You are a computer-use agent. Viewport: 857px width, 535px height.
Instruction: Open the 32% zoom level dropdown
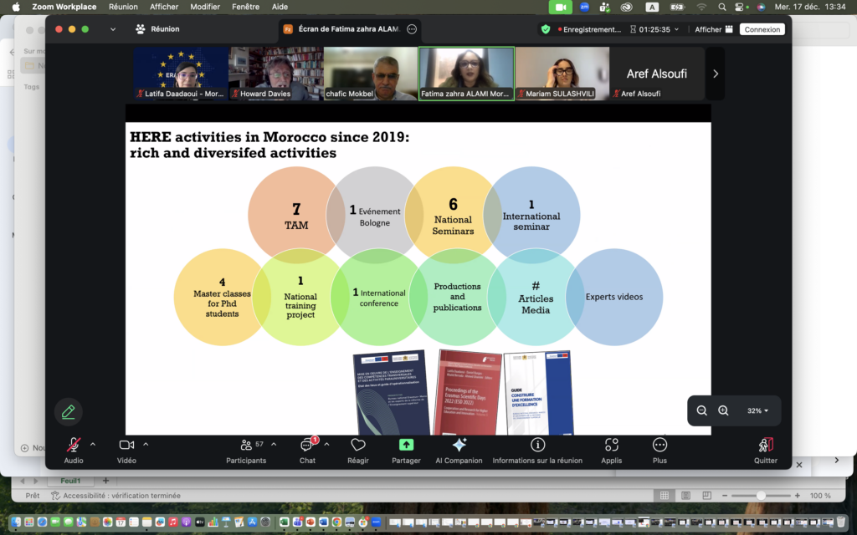757,410
